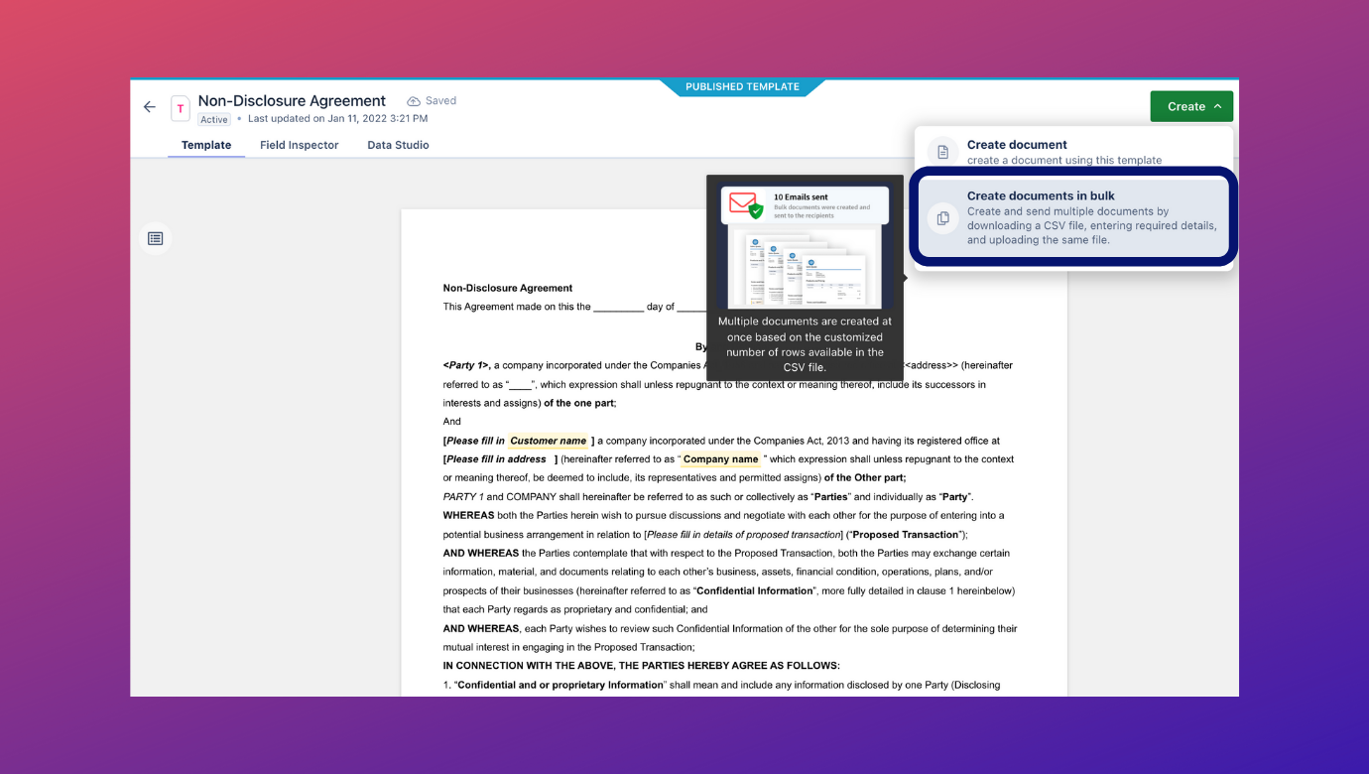Click the back arrow beside the template title

149,106
